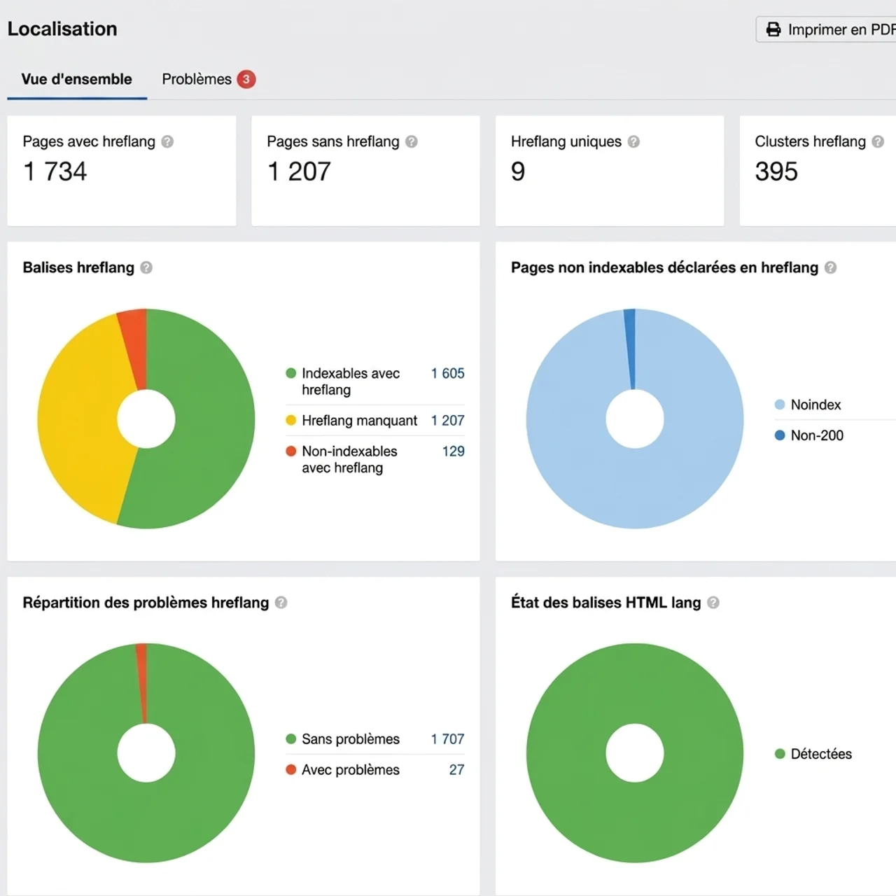Click the 395 clusters hreflang value
896x896 pixels.
click(x=776, y=171)
